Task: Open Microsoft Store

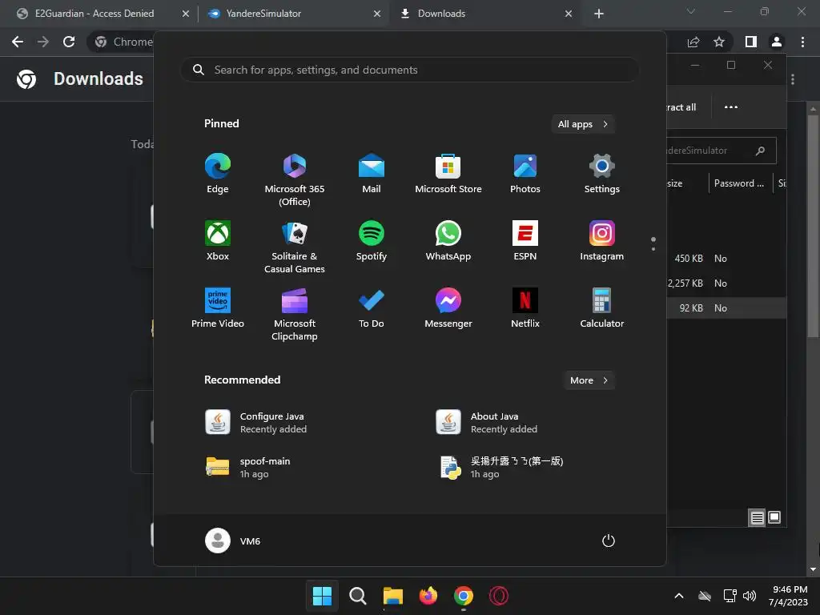Action: 448,174
